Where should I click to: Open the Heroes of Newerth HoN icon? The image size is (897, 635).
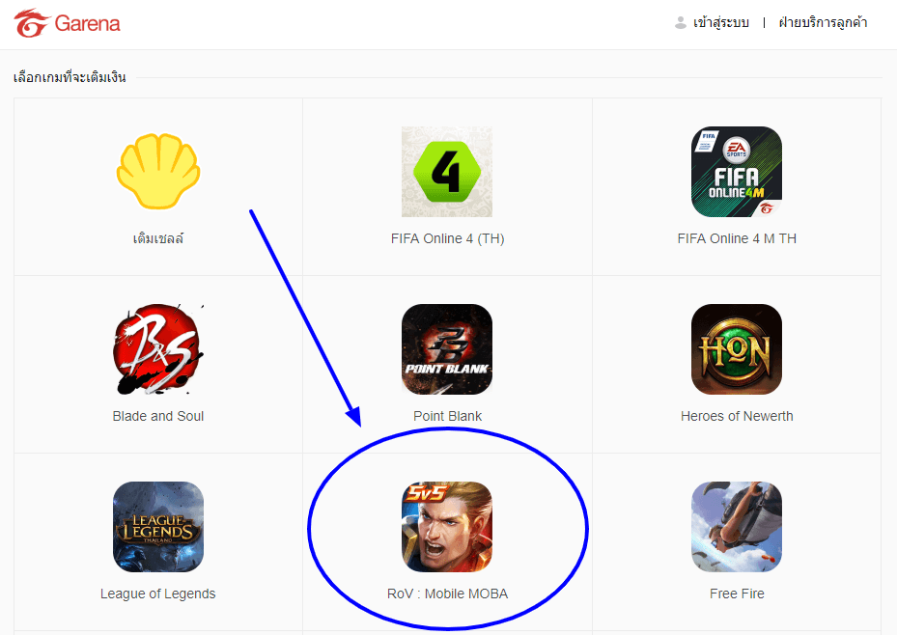737,349
